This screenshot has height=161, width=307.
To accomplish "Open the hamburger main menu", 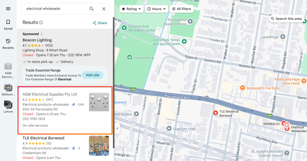I will tap(8, 9).
